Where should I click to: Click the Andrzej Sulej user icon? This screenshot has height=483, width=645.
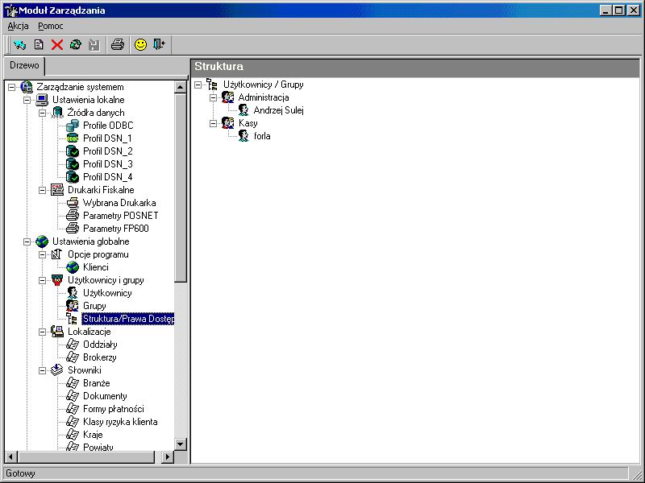(243, 110)
